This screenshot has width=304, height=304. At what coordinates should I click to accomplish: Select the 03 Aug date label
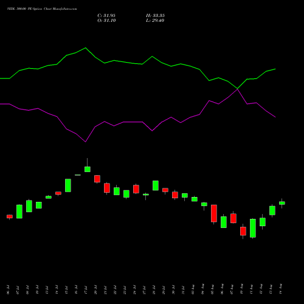click(x=193, y=289)
